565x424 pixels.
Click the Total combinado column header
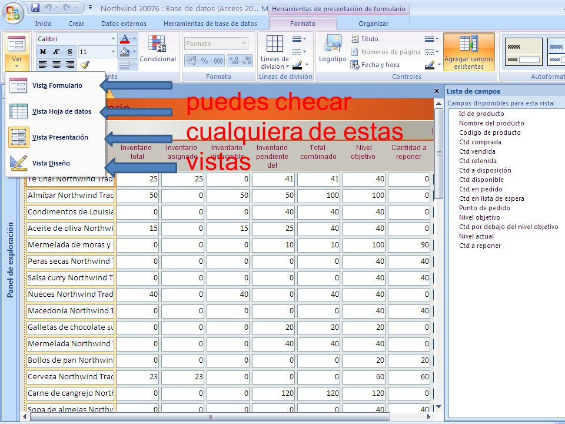point(318,152)
